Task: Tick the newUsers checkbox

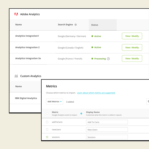Action: (x=47, y=130)
